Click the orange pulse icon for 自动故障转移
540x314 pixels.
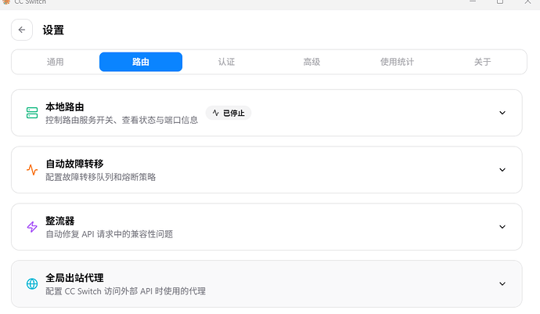(32, 170)
